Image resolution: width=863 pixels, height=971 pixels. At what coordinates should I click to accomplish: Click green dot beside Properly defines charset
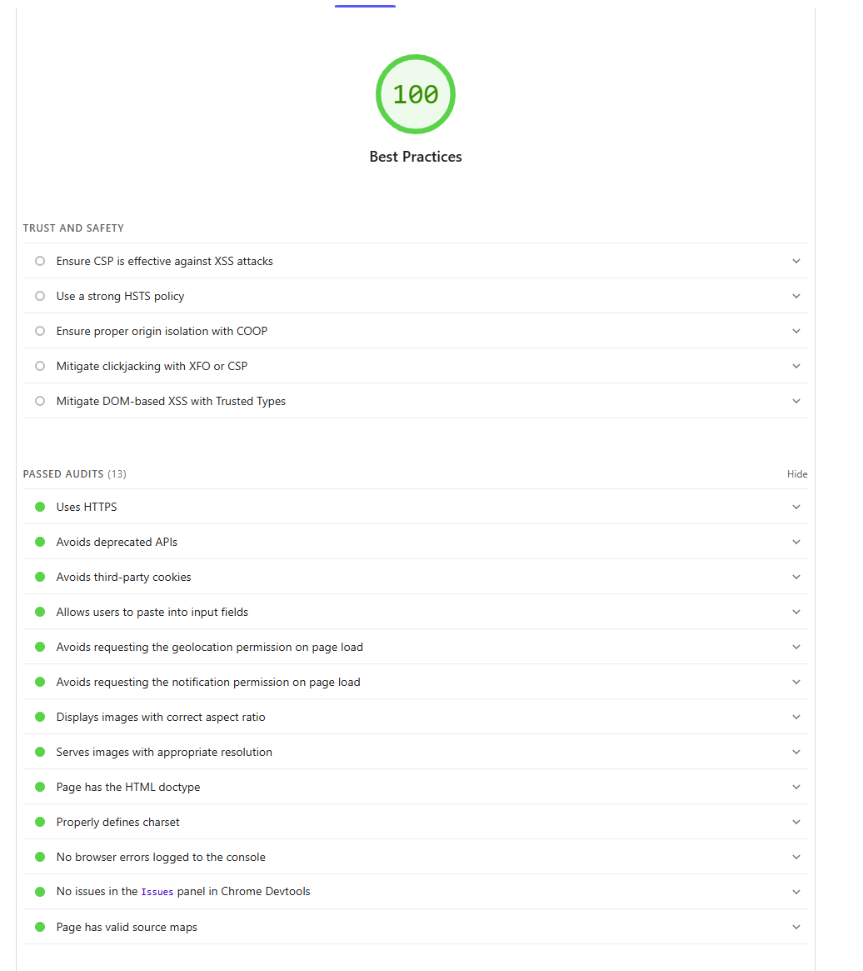(x=39, y=822)
